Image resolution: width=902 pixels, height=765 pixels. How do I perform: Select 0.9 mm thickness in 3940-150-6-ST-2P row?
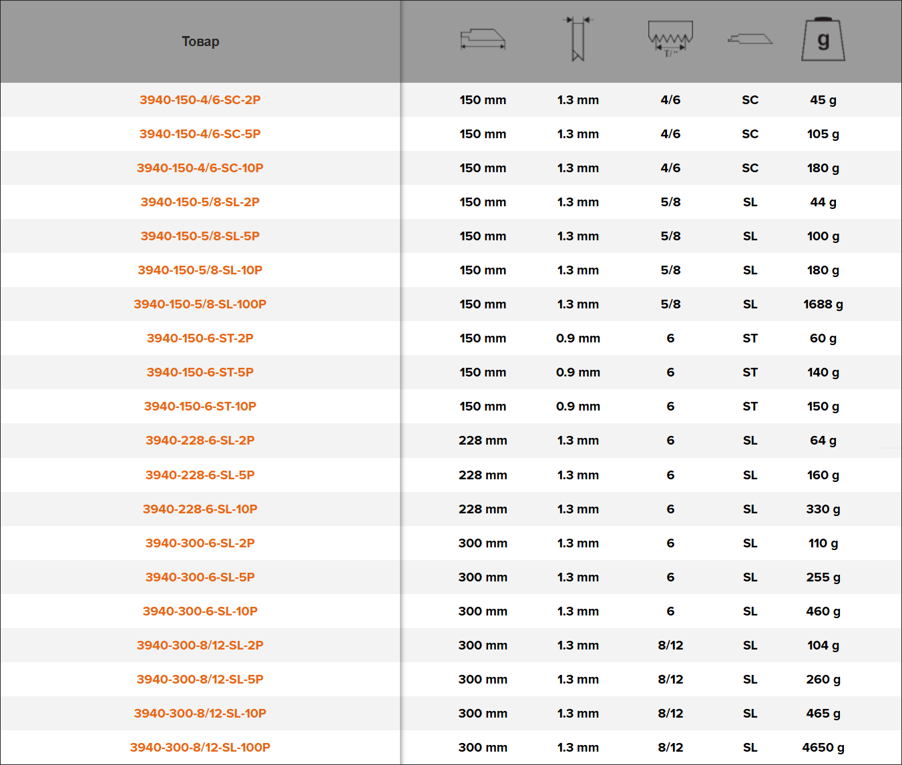coord(578,338)
